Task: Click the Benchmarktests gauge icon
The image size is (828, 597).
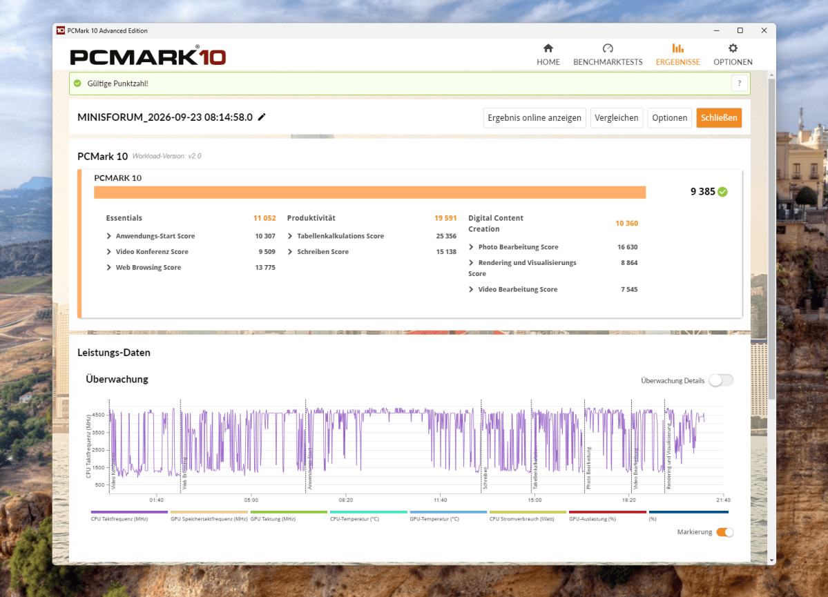Action: pyautogui.click(x=608, y=48)
